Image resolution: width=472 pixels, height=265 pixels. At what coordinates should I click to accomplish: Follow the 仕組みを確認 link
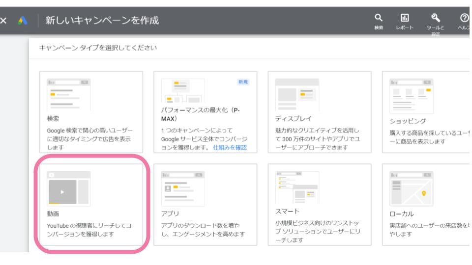click(230, 148)
